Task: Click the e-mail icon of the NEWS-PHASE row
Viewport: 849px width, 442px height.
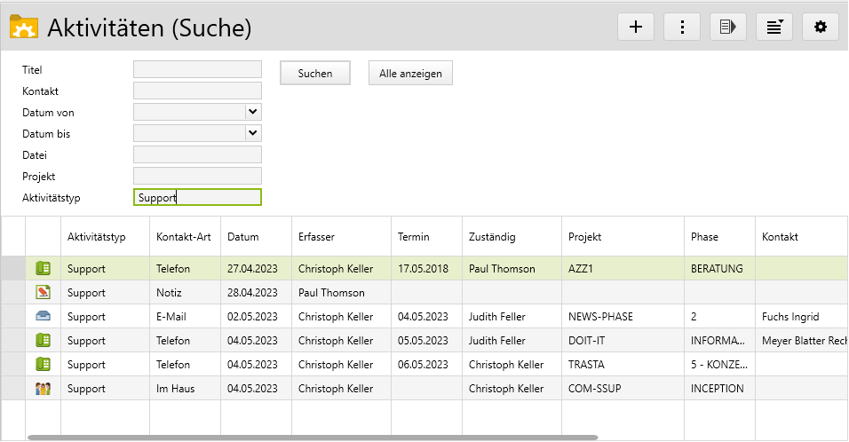Action: point(43,316)
